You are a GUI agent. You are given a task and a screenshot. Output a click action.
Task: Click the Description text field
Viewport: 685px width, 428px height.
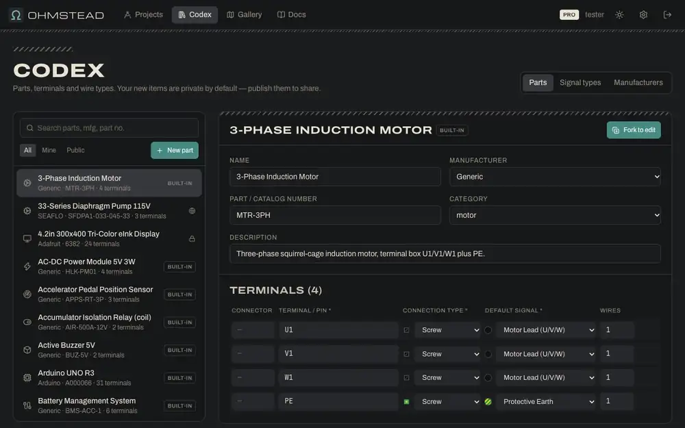tap(445, 254)
